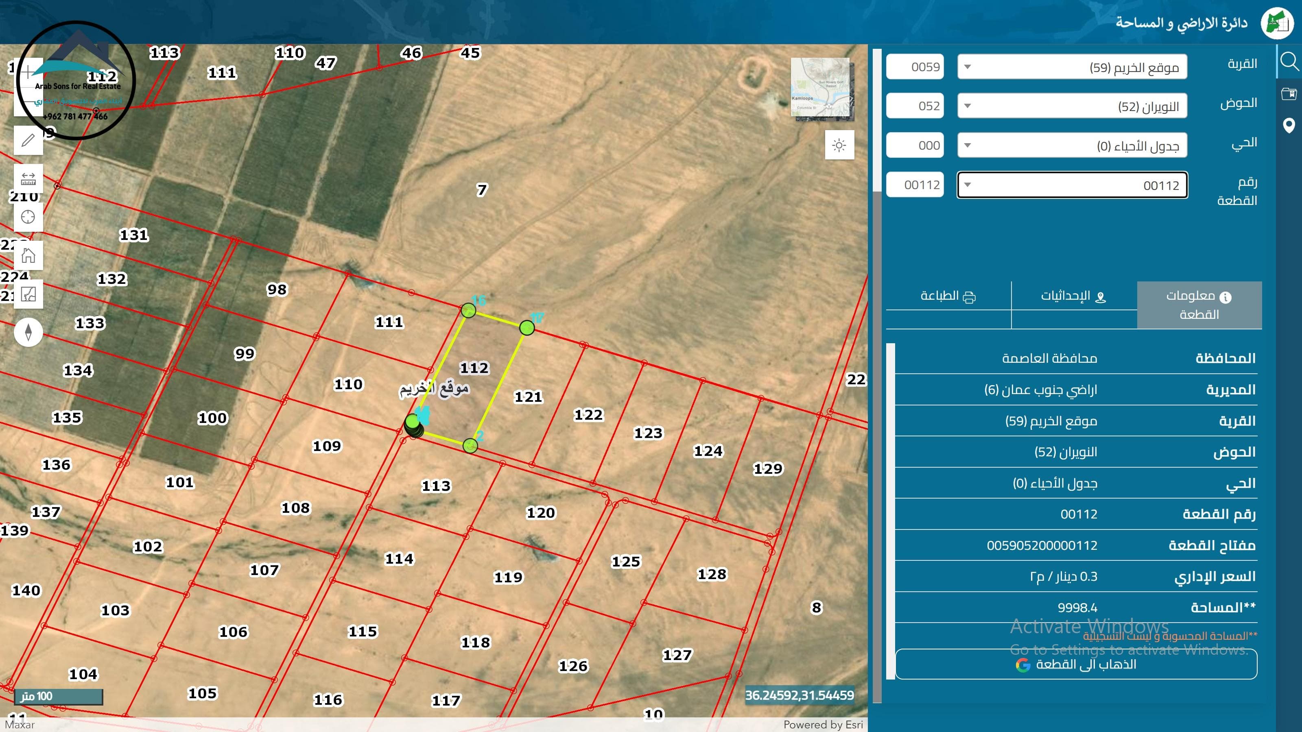The image size is (1302, 732).
Task: Select the معلومات القطعة tab
Action: click(x=1199, y=305)
